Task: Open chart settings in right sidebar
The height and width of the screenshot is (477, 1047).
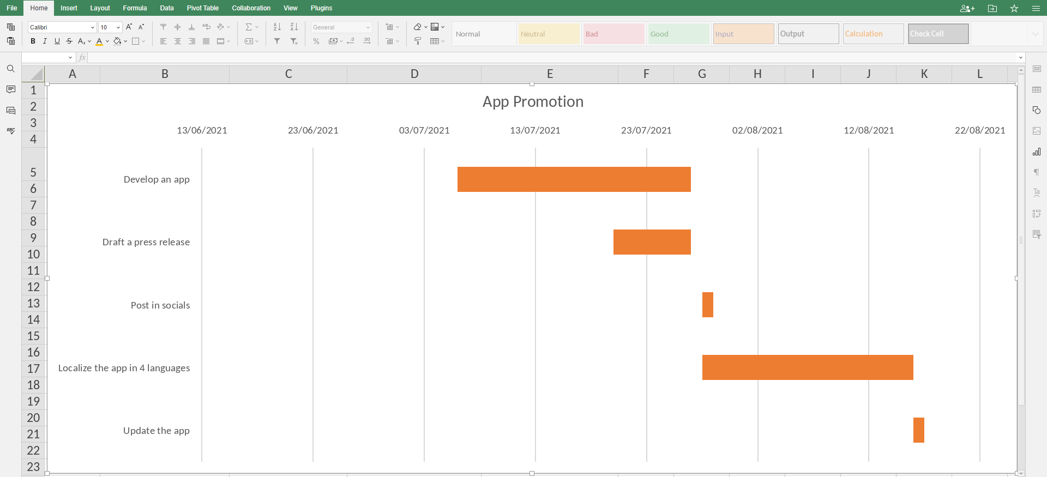Action: (x=1037, y=152)
